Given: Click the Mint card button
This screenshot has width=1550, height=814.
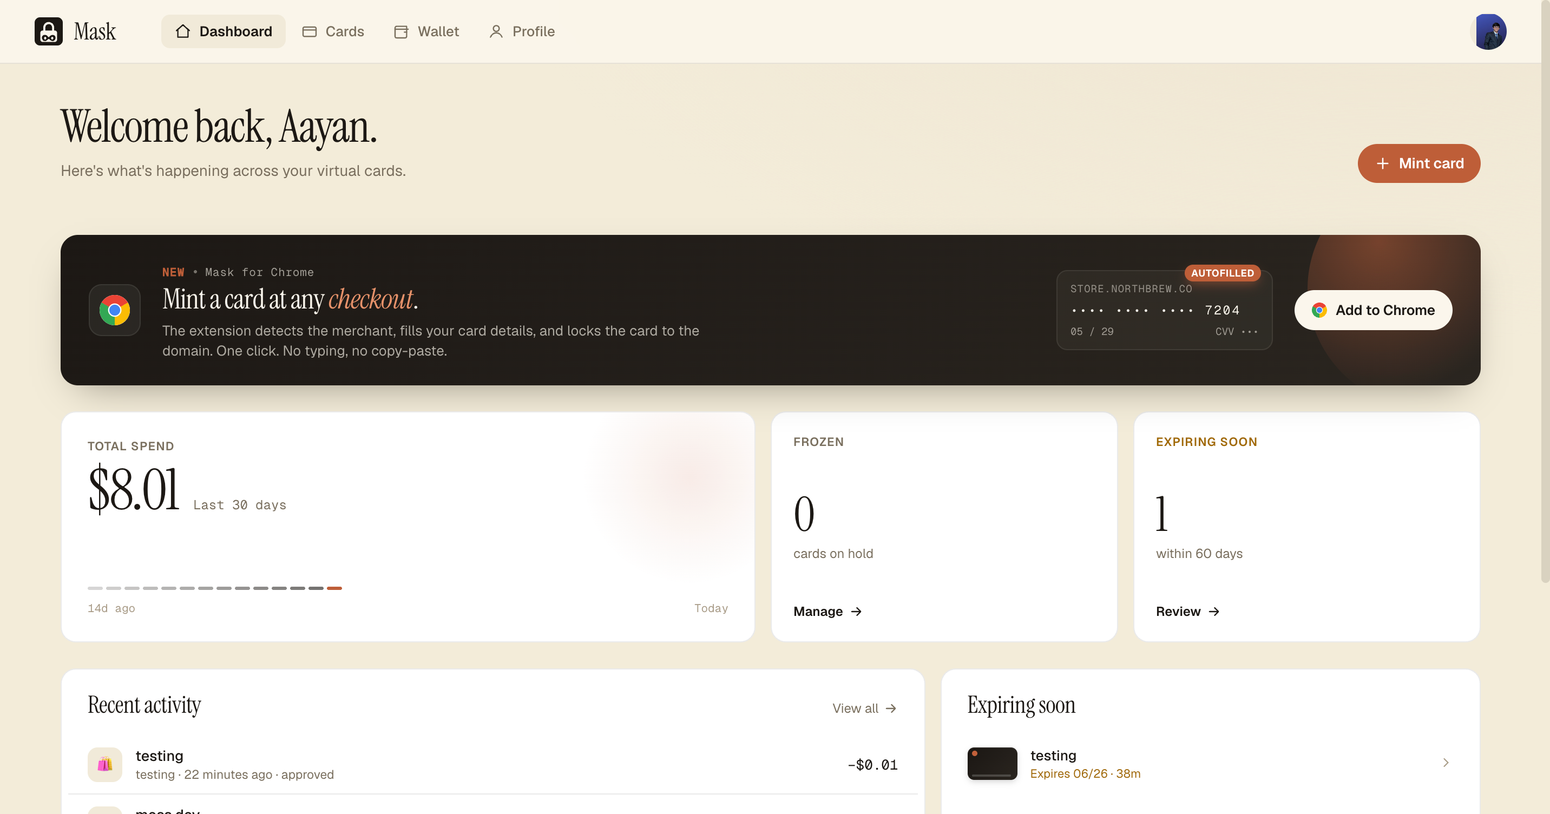Looking at the screenshot, I should pyautogui.click(x=1419, y=163).
